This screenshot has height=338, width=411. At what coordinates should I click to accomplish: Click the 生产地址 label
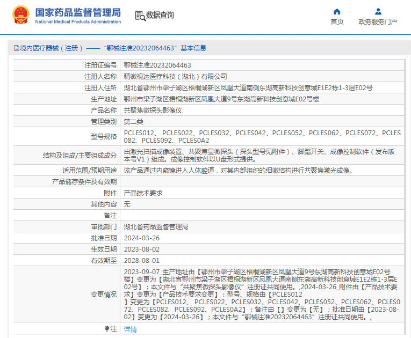(x=104, y=99)
